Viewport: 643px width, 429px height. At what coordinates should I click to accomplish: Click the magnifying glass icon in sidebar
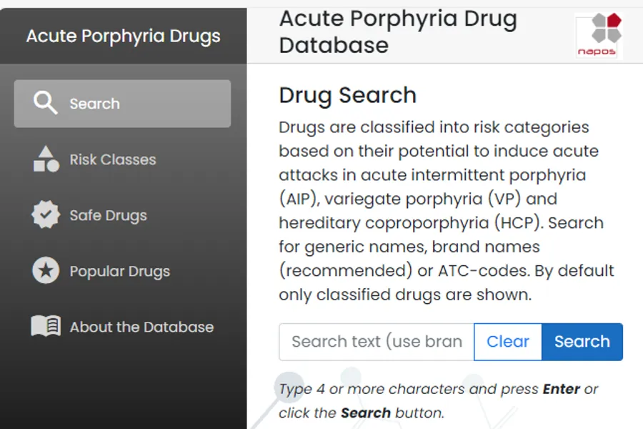coord(45,104)
